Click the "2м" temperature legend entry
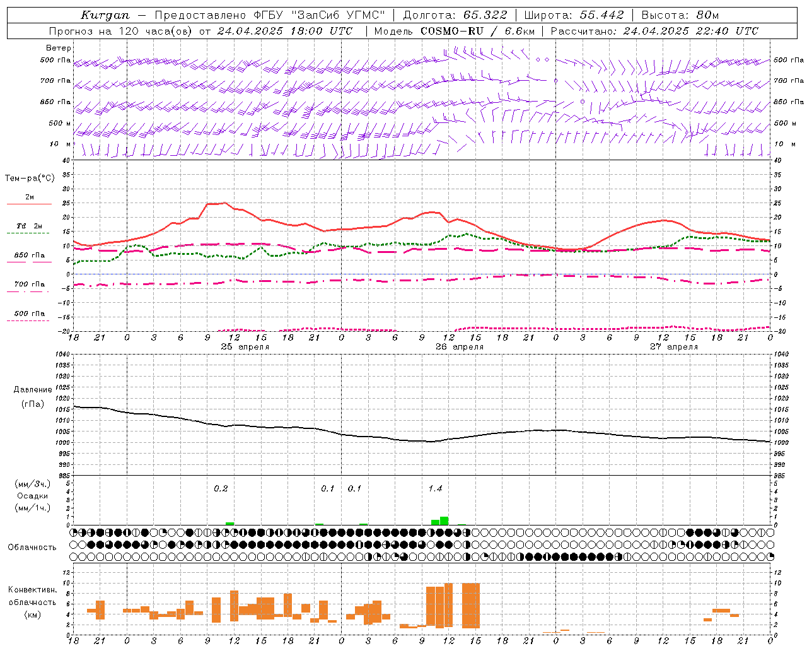 click(x=30, y=197)
